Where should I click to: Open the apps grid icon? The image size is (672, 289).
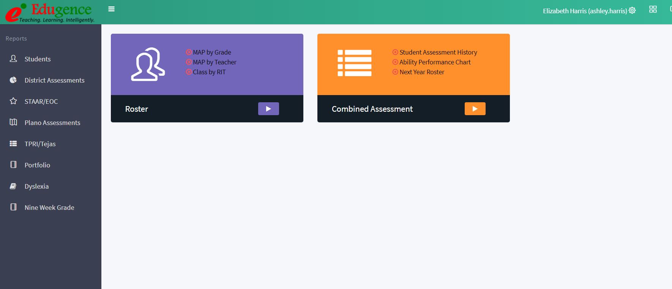coord(653,9)
